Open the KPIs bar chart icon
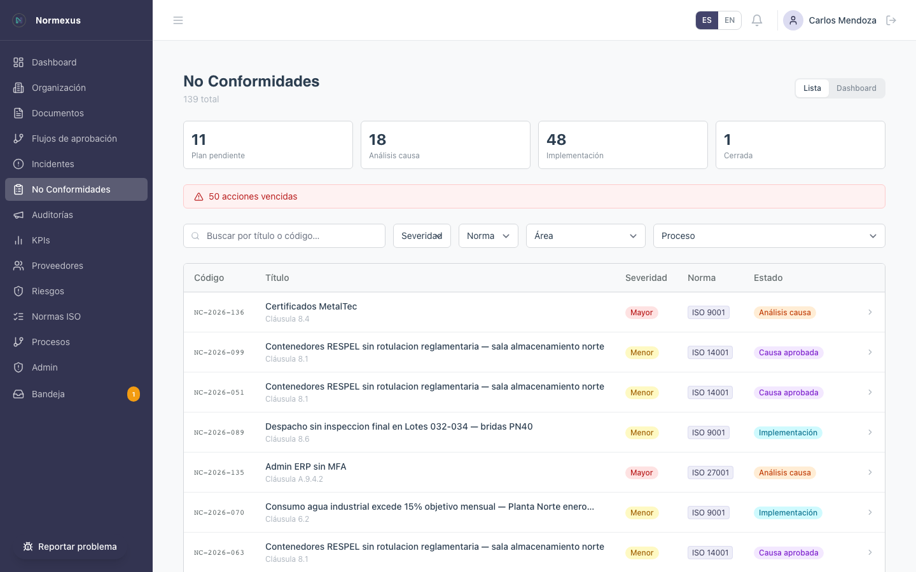 click(18, 240)
